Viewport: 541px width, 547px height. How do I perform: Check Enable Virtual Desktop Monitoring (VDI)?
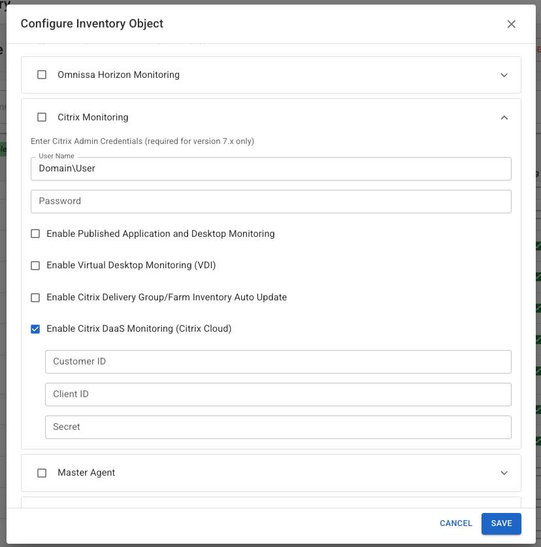(35, 266)
